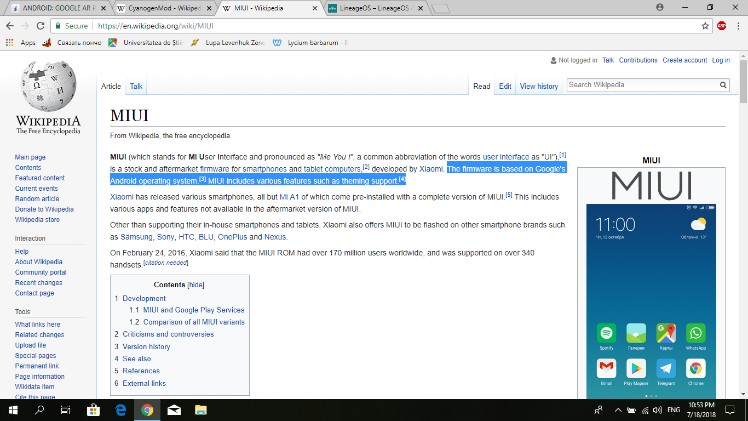Open the Apps bookmarks grid icon
748x421 pixels.
pos(9,43)
